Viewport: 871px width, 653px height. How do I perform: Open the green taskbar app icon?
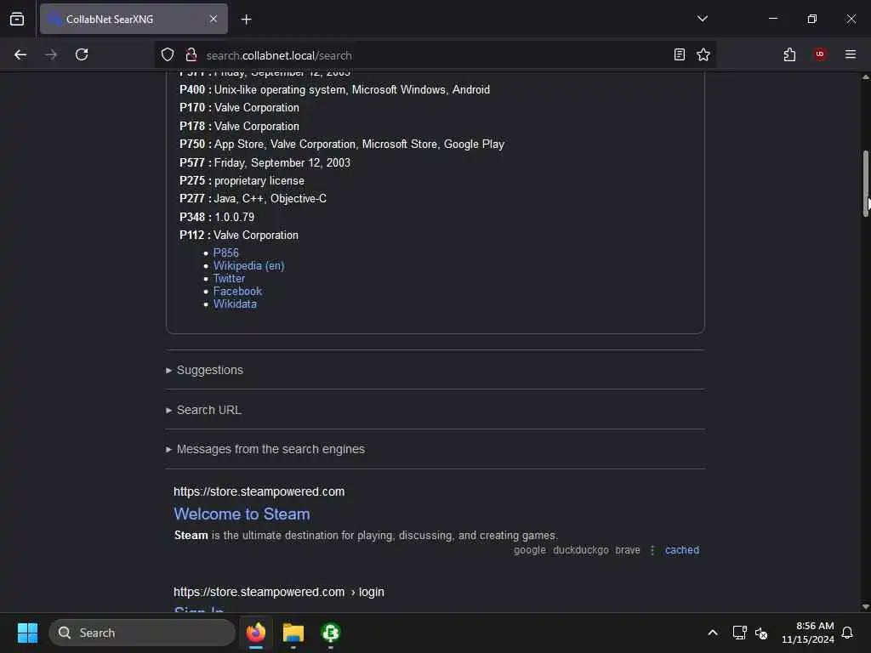331,633
